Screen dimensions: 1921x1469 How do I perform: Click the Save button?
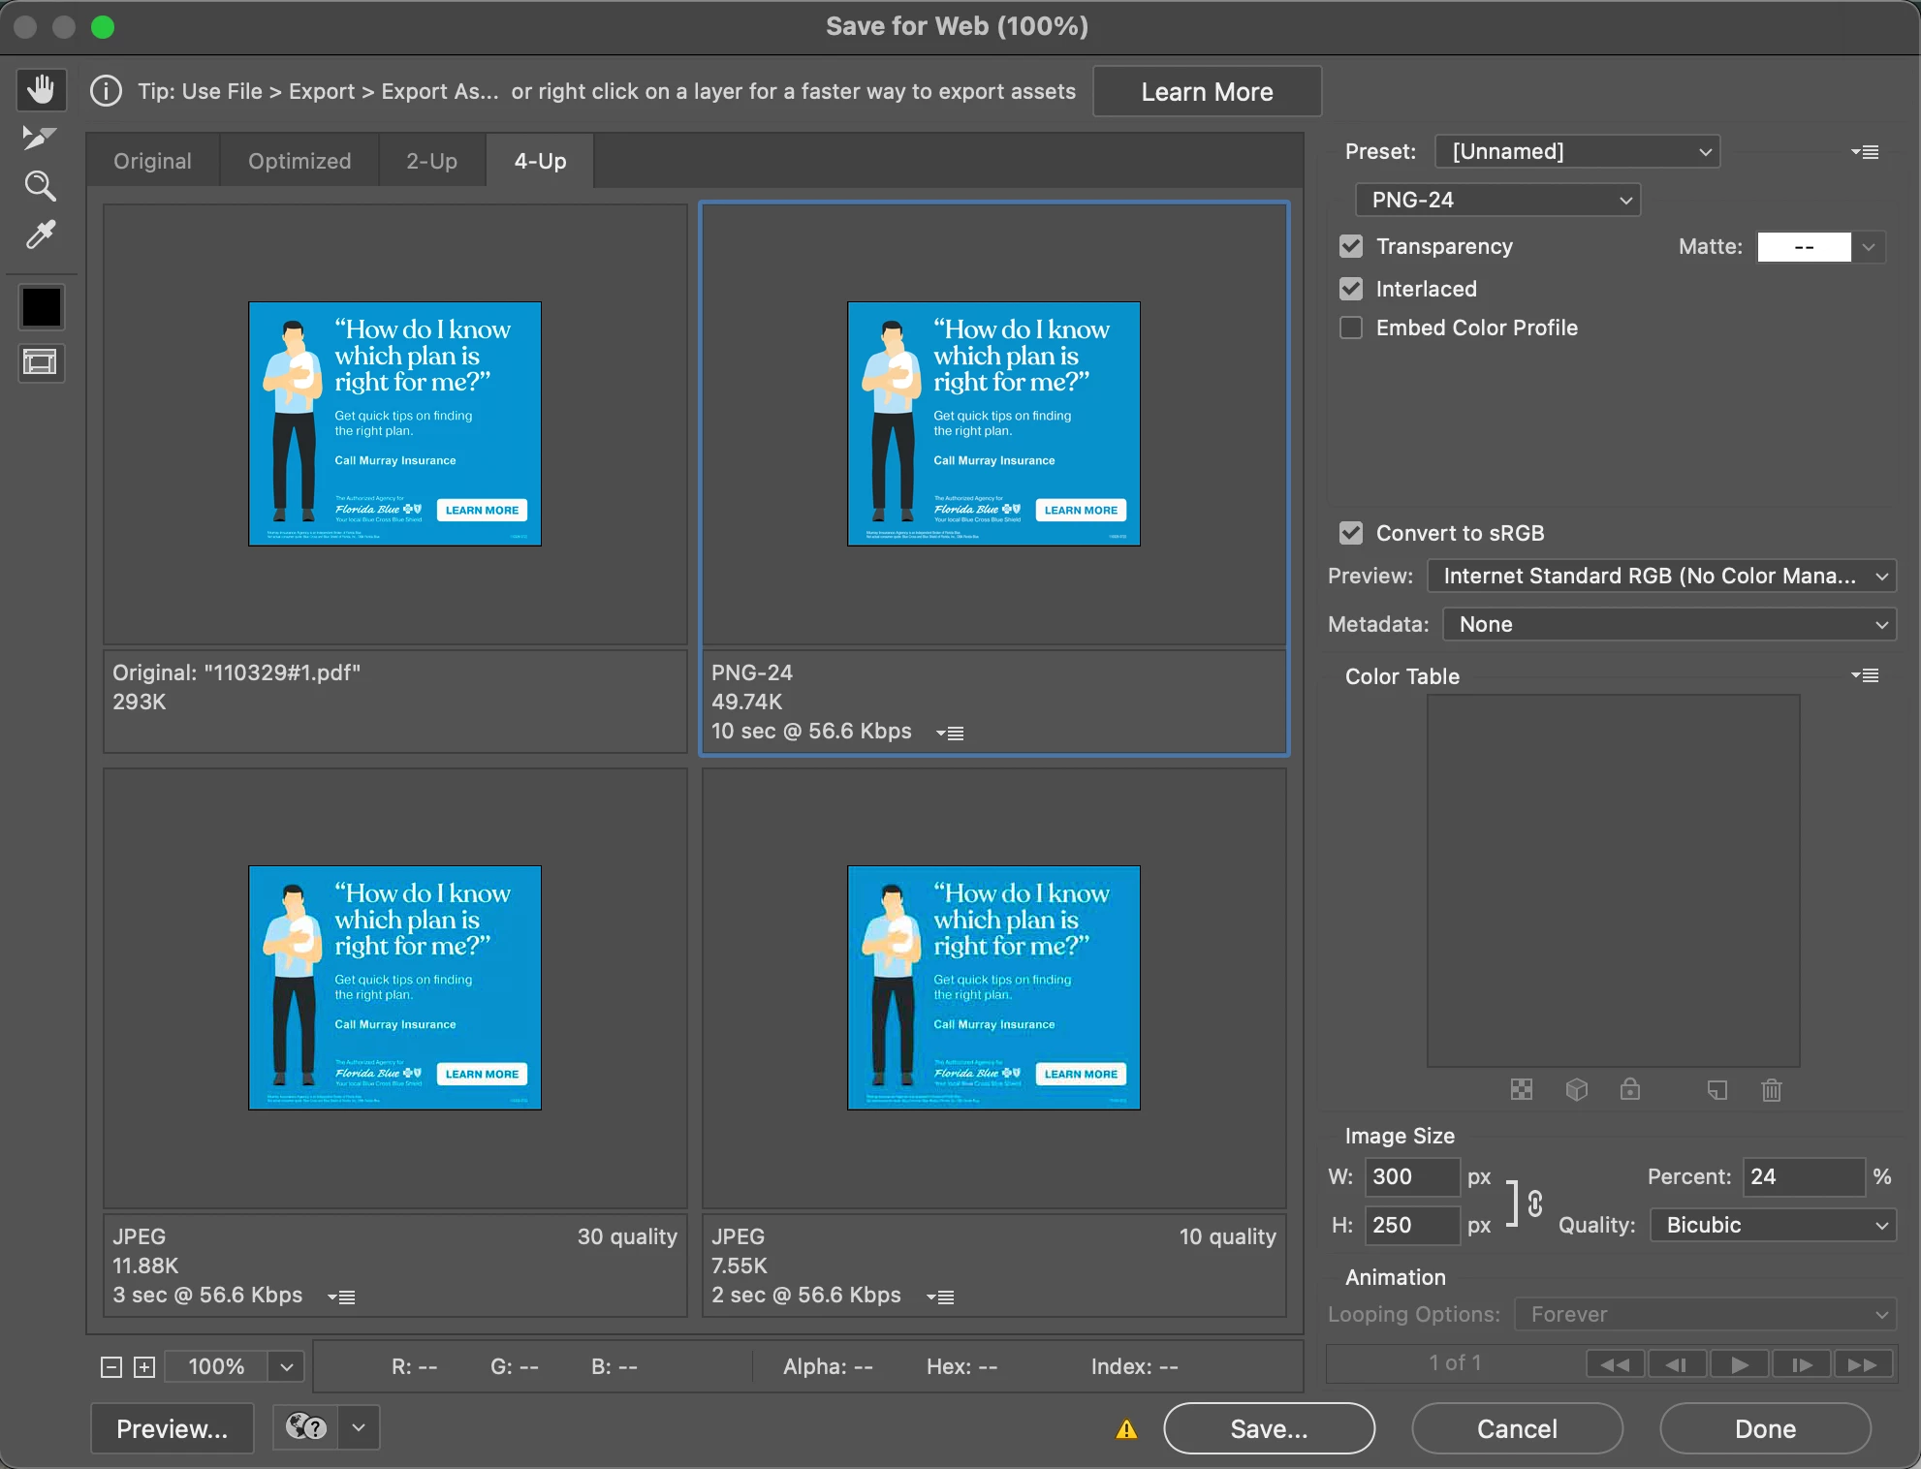point(1269,1428)
